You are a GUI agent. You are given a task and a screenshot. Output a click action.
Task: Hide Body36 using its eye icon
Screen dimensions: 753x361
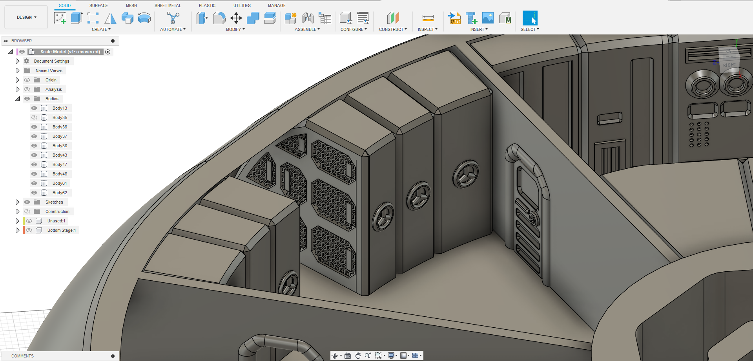34,127
